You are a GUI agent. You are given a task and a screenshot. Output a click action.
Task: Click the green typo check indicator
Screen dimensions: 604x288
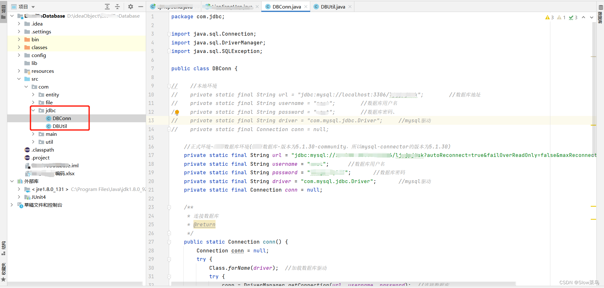click(573, 17)
